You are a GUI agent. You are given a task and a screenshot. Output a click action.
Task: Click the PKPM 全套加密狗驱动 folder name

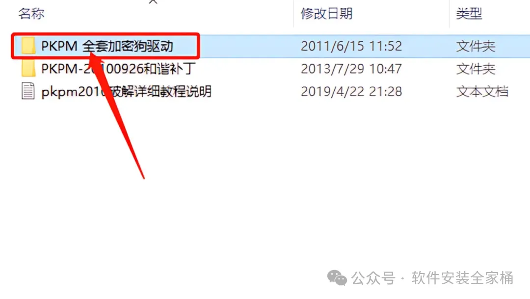107,46
